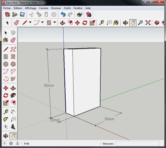Toggle the Pan hand tool in the Getting Started toolbar
The height and width of the screenshot is (148, 166).
click(133, 23)
